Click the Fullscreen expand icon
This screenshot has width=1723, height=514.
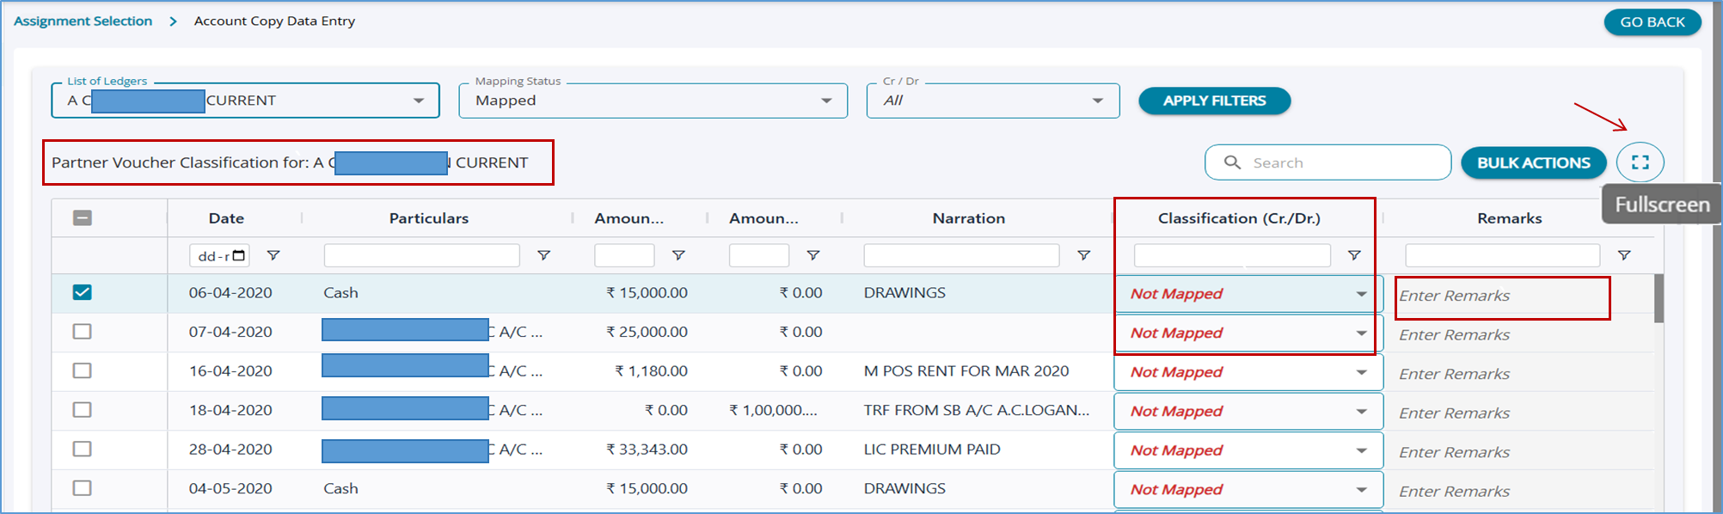(x=1640, y=162)
